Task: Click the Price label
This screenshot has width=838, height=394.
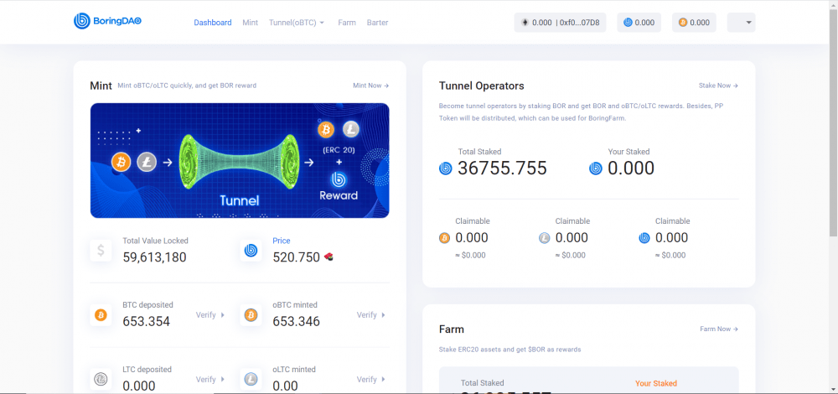Action: pyautogui.click(x=282, y=241)
